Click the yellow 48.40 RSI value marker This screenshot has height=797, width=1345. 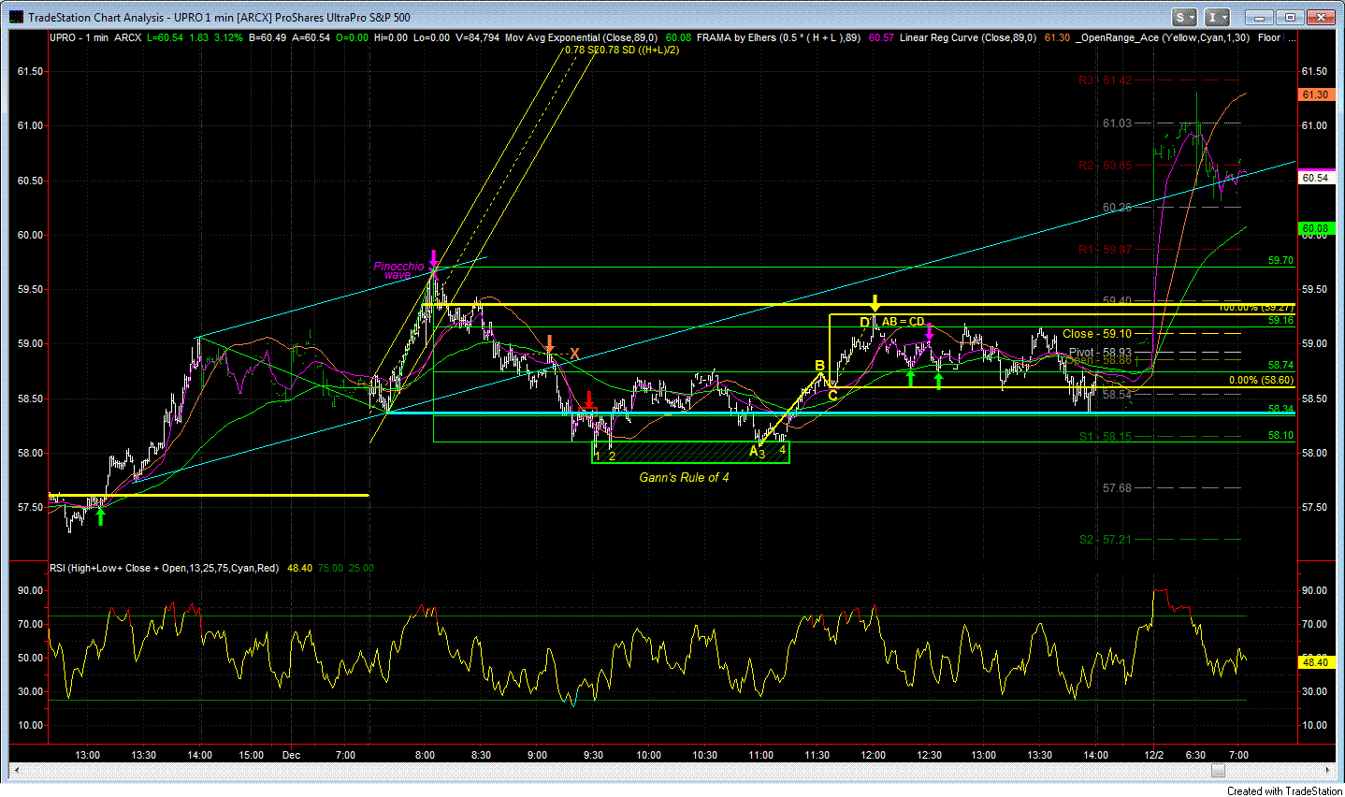pos(1315,662)
